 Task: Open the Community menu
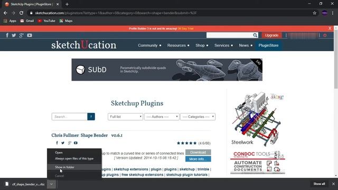click(149, 45)
